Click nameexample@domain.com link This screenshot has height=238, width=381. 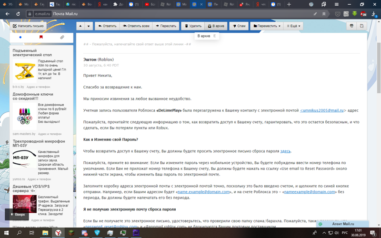(x=309, y=192)
